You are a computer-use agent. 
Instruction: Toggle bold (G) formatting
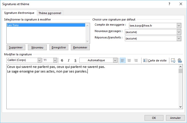pos(62,60)
